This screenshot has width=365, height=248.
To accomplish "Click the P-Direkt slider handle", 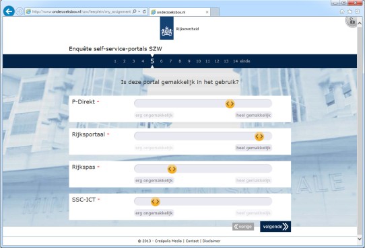I will coord(230,104).
